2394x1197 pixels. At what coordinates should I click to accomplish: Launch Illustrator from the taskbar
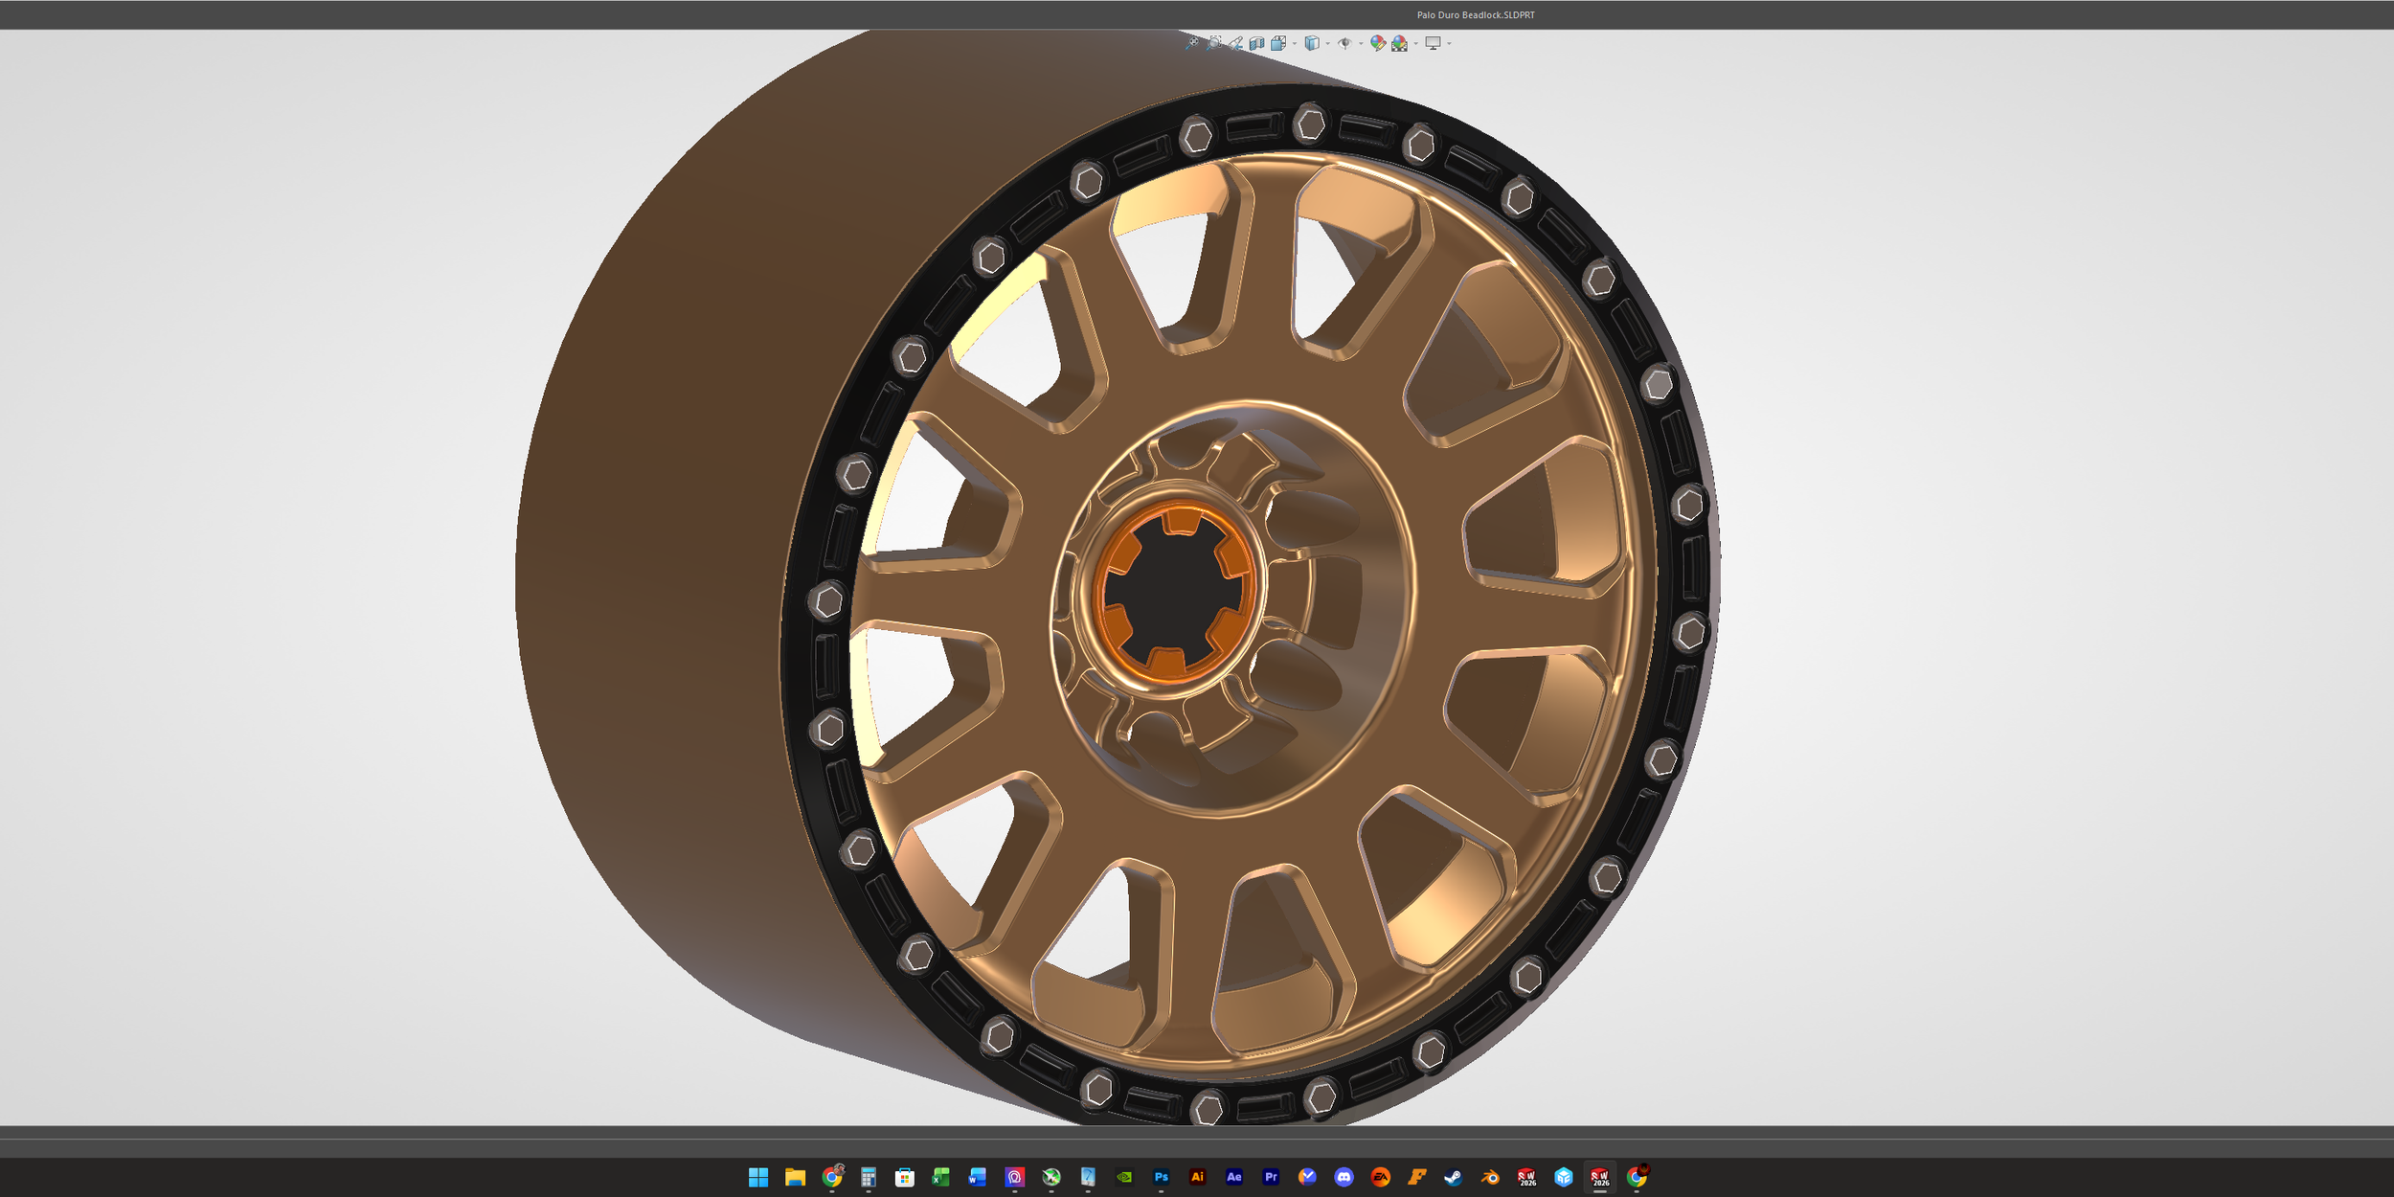pyautogui.click(x=1198, y=1177)
